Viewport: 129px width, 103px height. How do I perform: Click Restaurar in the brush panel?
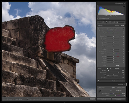click(115, 81)
